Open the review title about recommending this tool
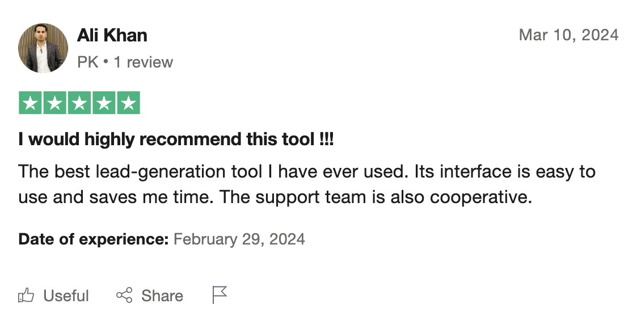The height and width of the screenshot is (329, 641). [x=175, y=139]
